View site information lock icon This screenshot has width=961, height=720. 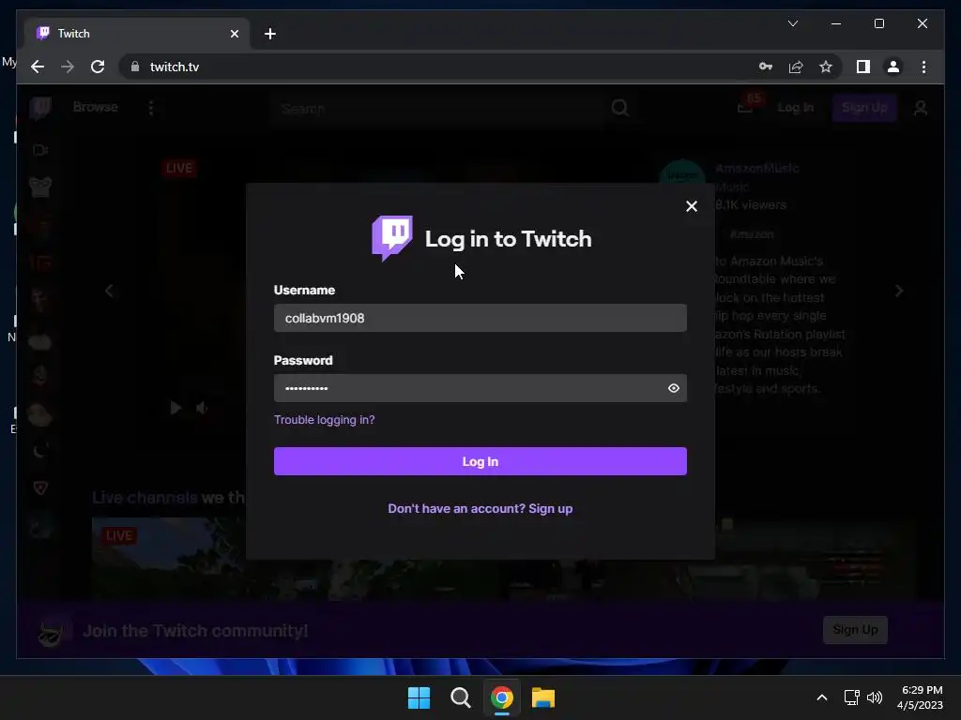[x=135, y=67]
